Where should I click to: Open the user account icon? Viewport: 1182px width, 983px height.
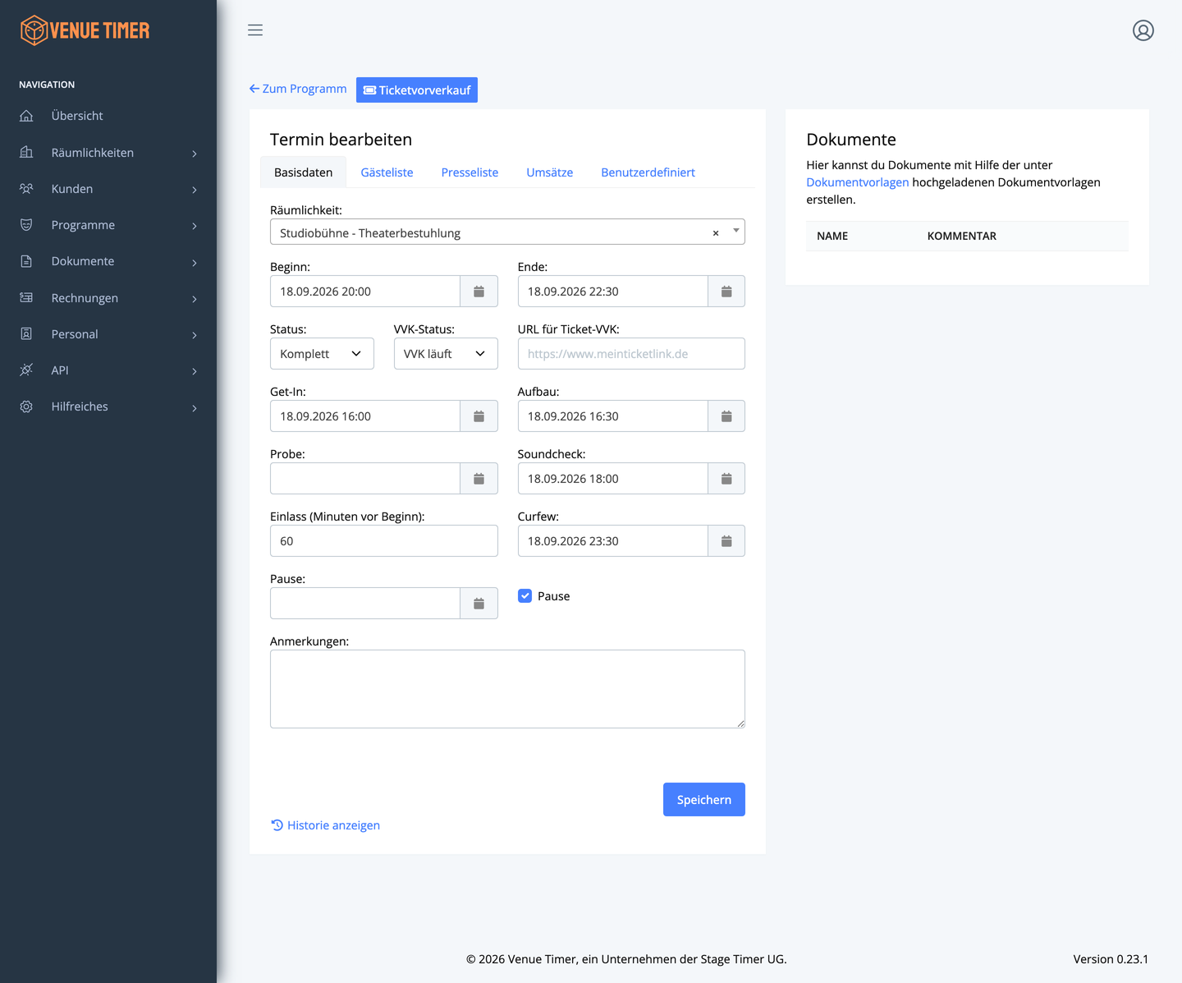pos(1143,30)
